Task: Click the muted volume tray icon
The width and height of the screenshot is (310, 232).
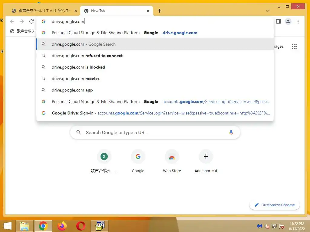Action: pos(267,226)
